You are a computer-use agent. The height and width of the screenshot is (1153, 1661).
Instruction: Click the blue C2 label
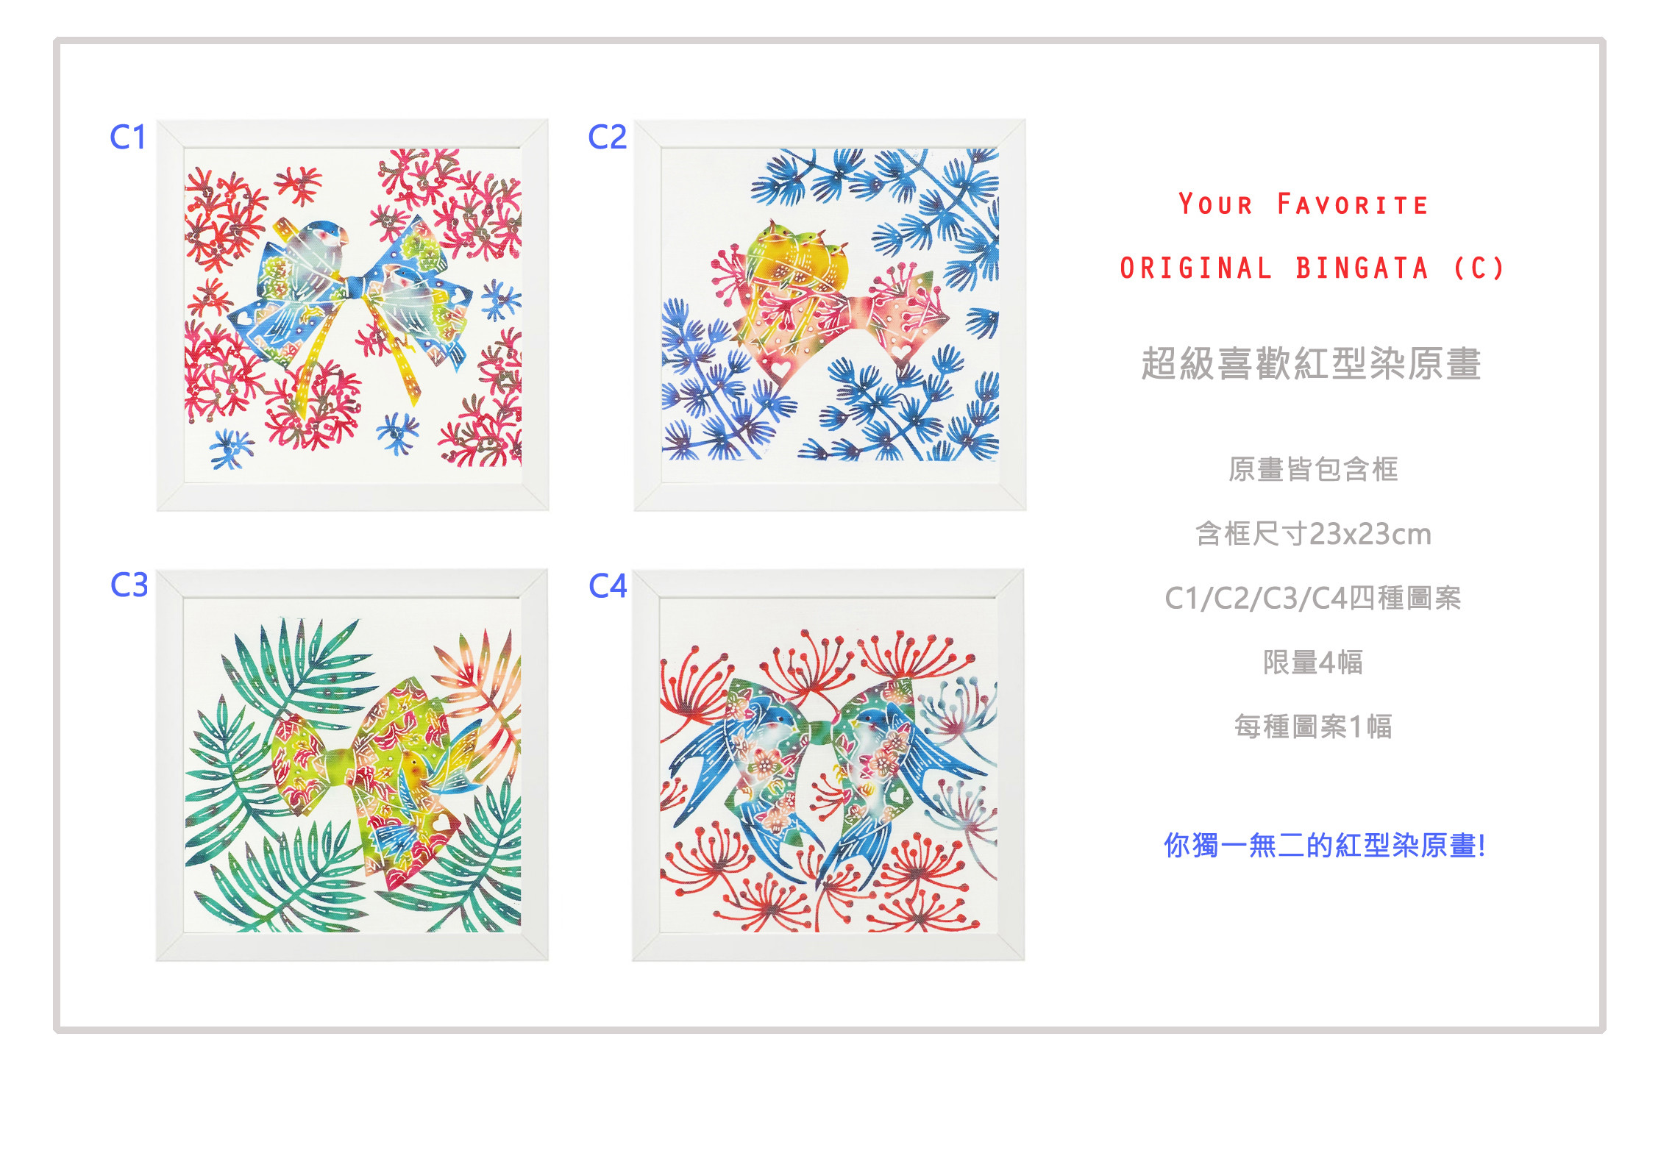[607, 137]
